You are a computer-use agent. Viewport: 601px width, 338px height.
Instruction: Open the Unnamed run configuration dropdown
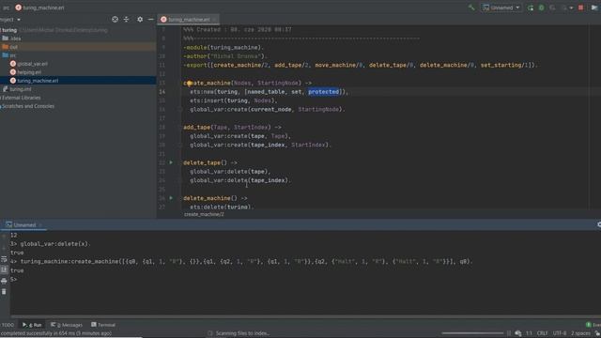click(501, 8)
